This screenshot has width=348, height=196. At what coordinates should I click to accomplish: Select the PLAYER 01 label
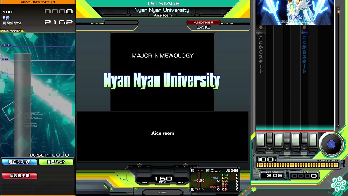[97, 24]
